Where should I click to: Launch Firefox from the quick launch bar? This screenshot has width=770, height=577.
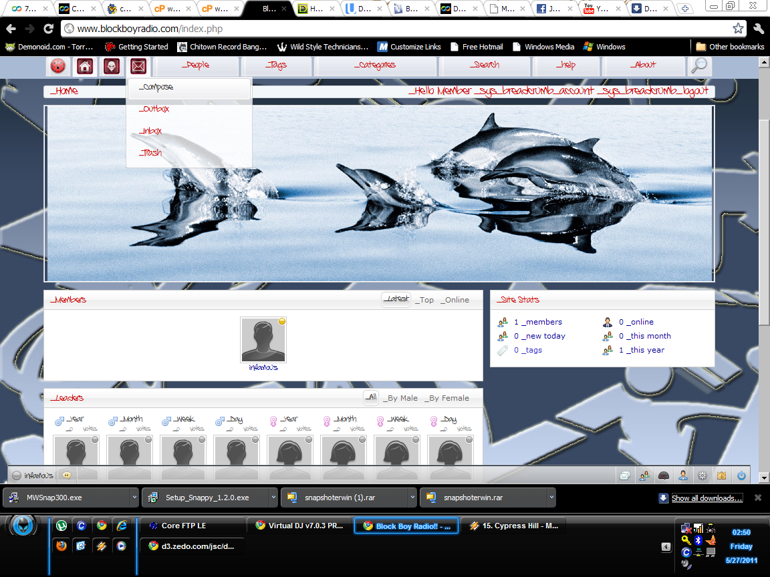coord(61,545)
